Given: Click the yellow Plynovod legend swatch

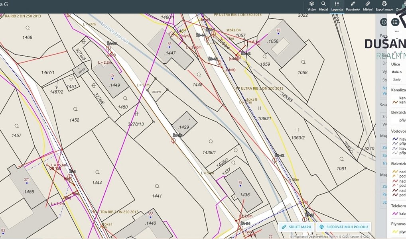Looking at the screenshot, I should click(x=395, y=232).
